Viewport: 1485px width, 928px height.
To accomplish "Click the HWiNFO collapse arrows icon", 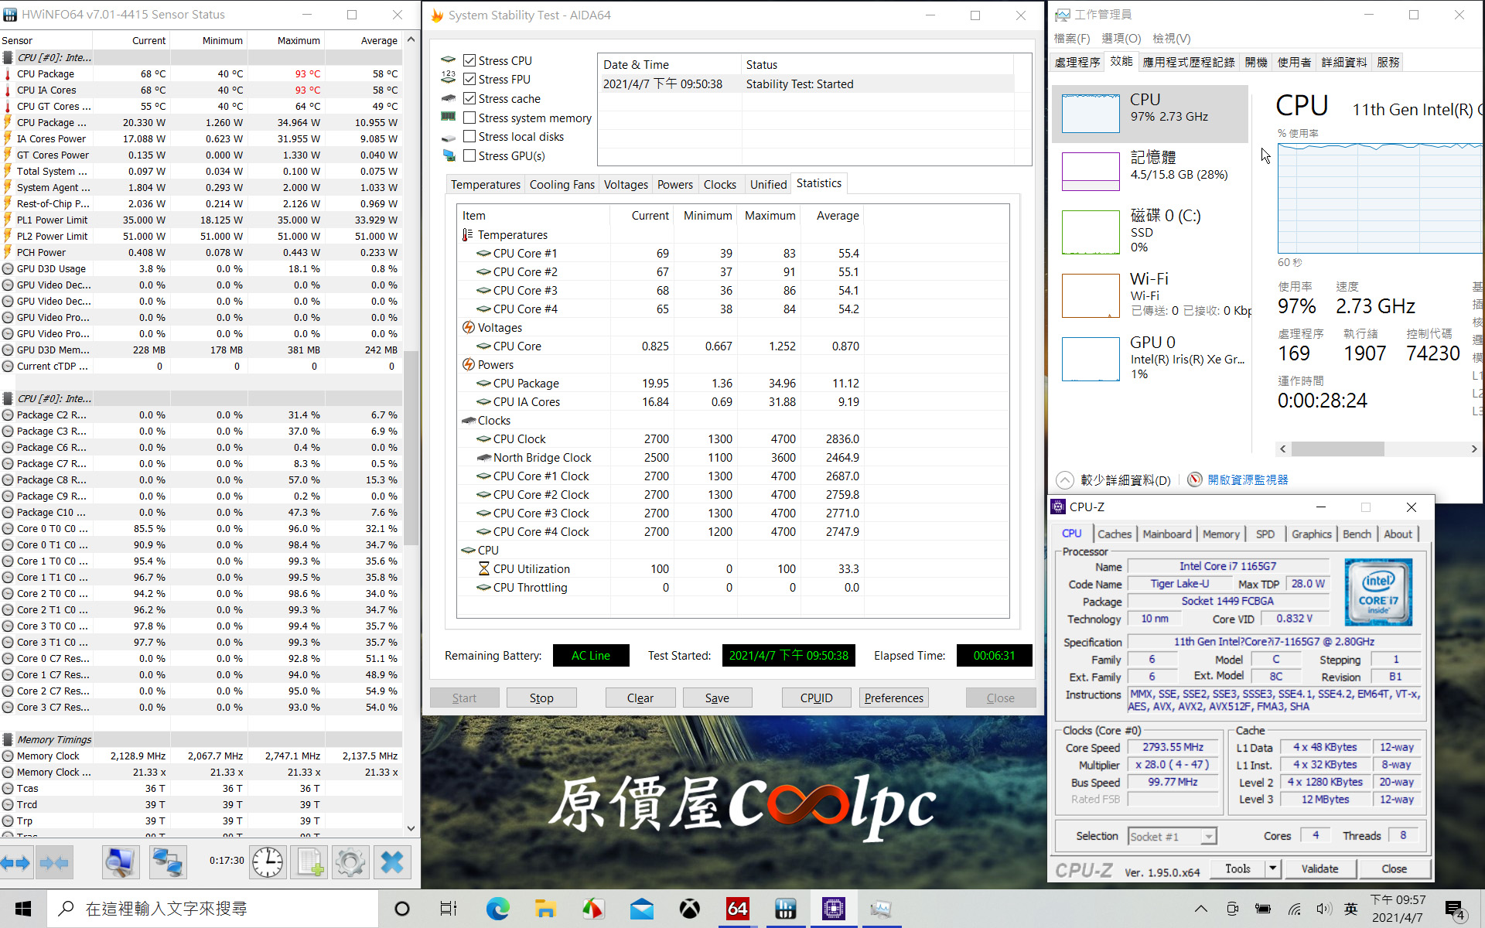I will pyautogui.click(x=54, y=862).
